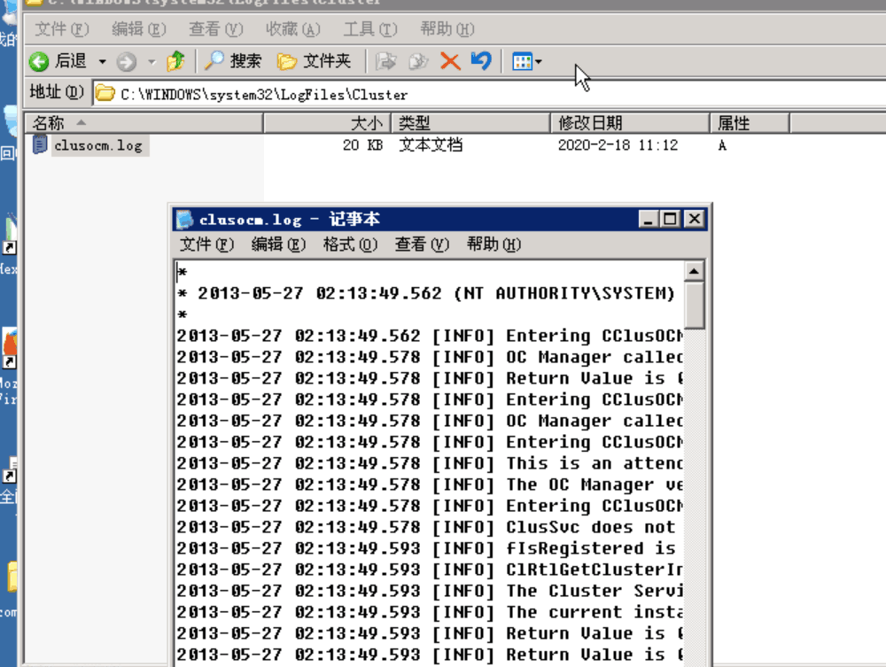Open Notepad 帮助(H) menu
This screenshot has width=886, height=667.
tap(494, 244)
